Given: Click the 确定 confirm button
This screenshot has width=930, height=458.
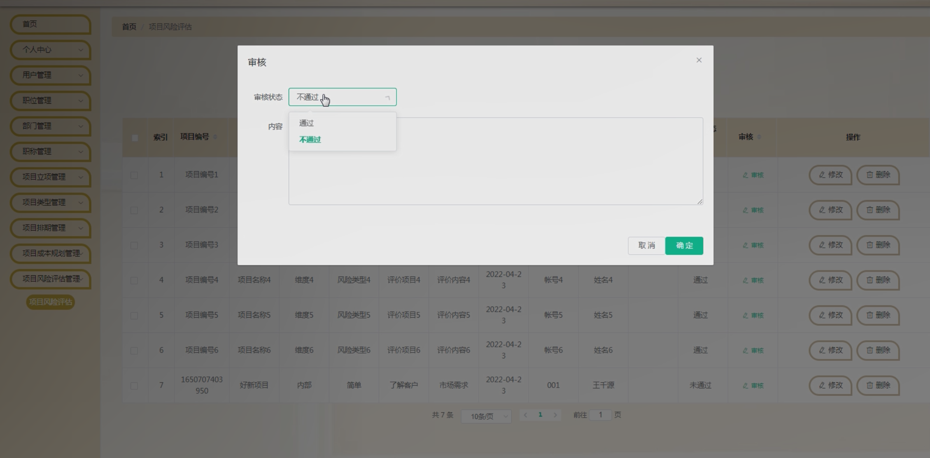Looking at the screenshot, I should coord(684,245).
